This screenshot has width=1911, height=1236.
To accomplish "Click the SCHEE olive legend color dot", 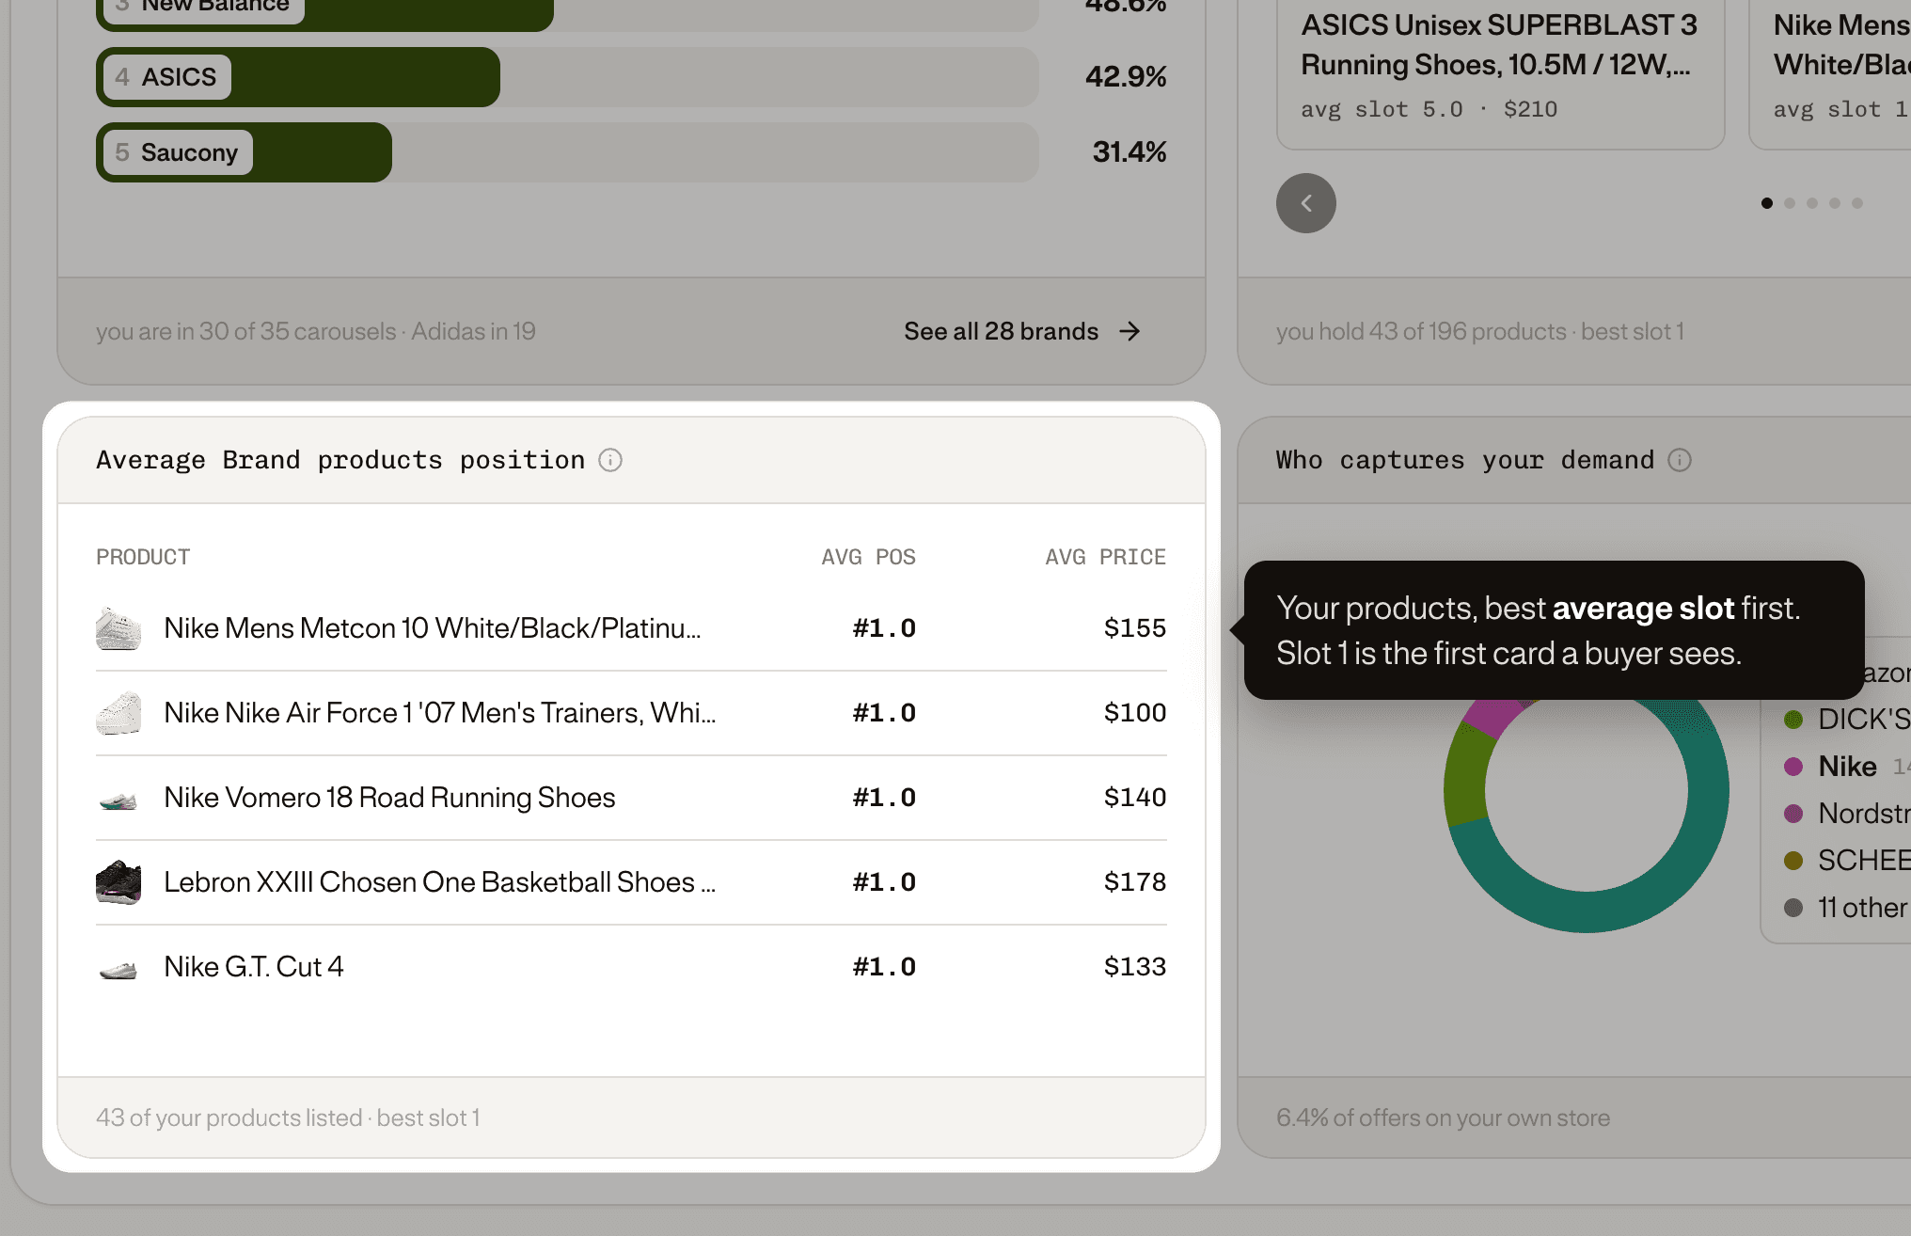I will [x=1793, y=861].
